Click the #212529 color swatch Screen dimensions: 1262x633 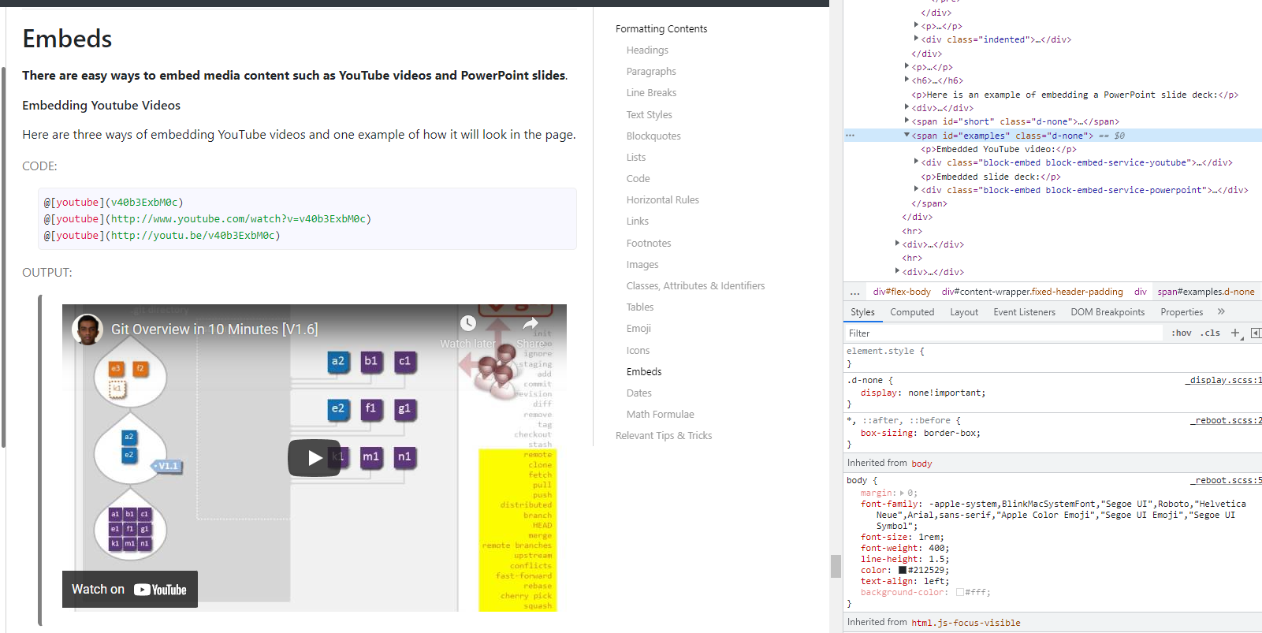point(903,571)
